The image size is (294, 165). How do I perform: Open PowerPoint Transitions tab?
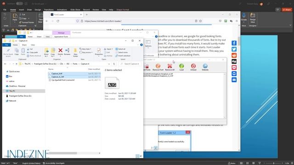tap(49, 10)
